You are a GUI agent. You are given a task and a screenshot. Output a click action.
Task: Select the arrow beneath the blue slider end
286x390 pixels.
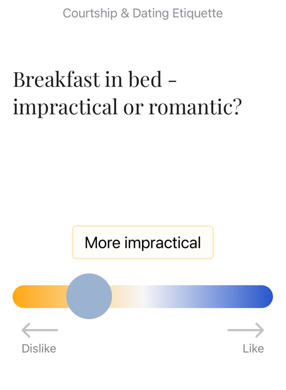246,330
